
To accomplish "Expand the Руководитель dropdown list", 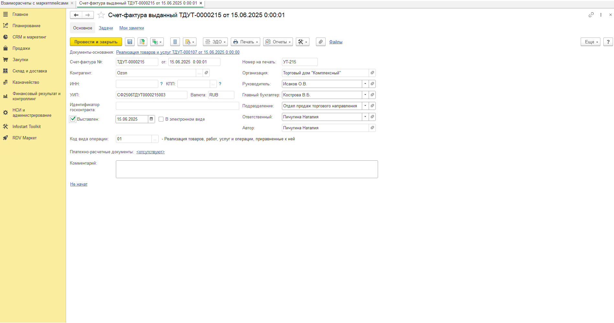I will [365, 84].
